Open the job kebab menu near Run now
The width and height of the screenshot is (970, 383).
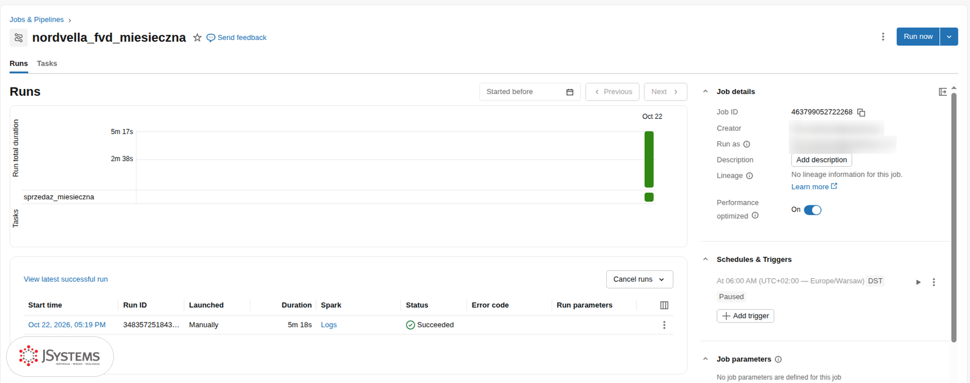pyautogui.click(x=883, y=37)
